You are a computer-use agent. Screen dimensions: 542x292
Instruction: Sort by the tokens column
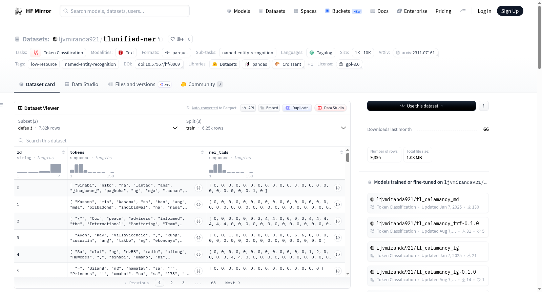(202, 153)
